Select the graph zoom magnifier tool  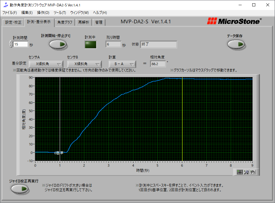[x=246, y=172]
